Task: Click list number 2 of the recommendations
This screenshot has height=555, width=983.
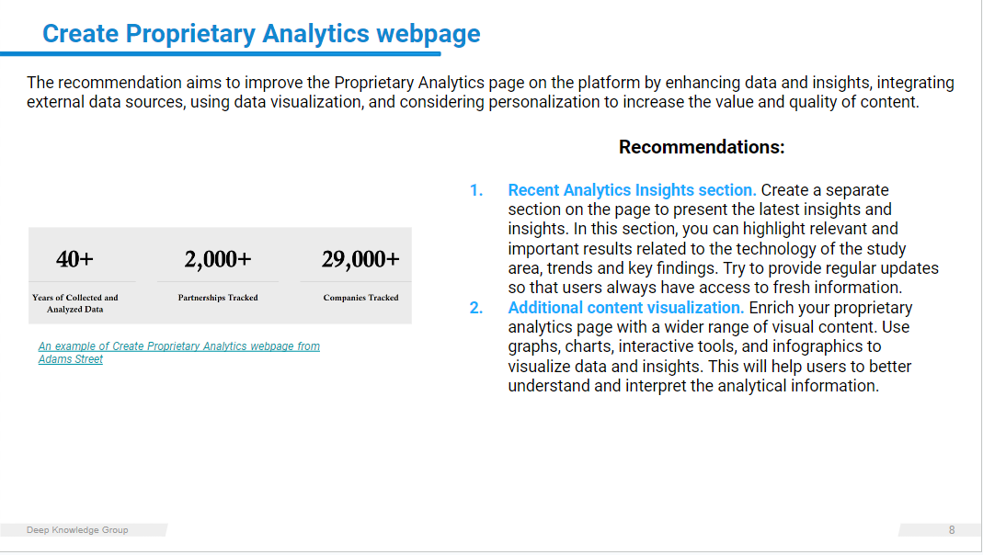Action: [476, 308]
